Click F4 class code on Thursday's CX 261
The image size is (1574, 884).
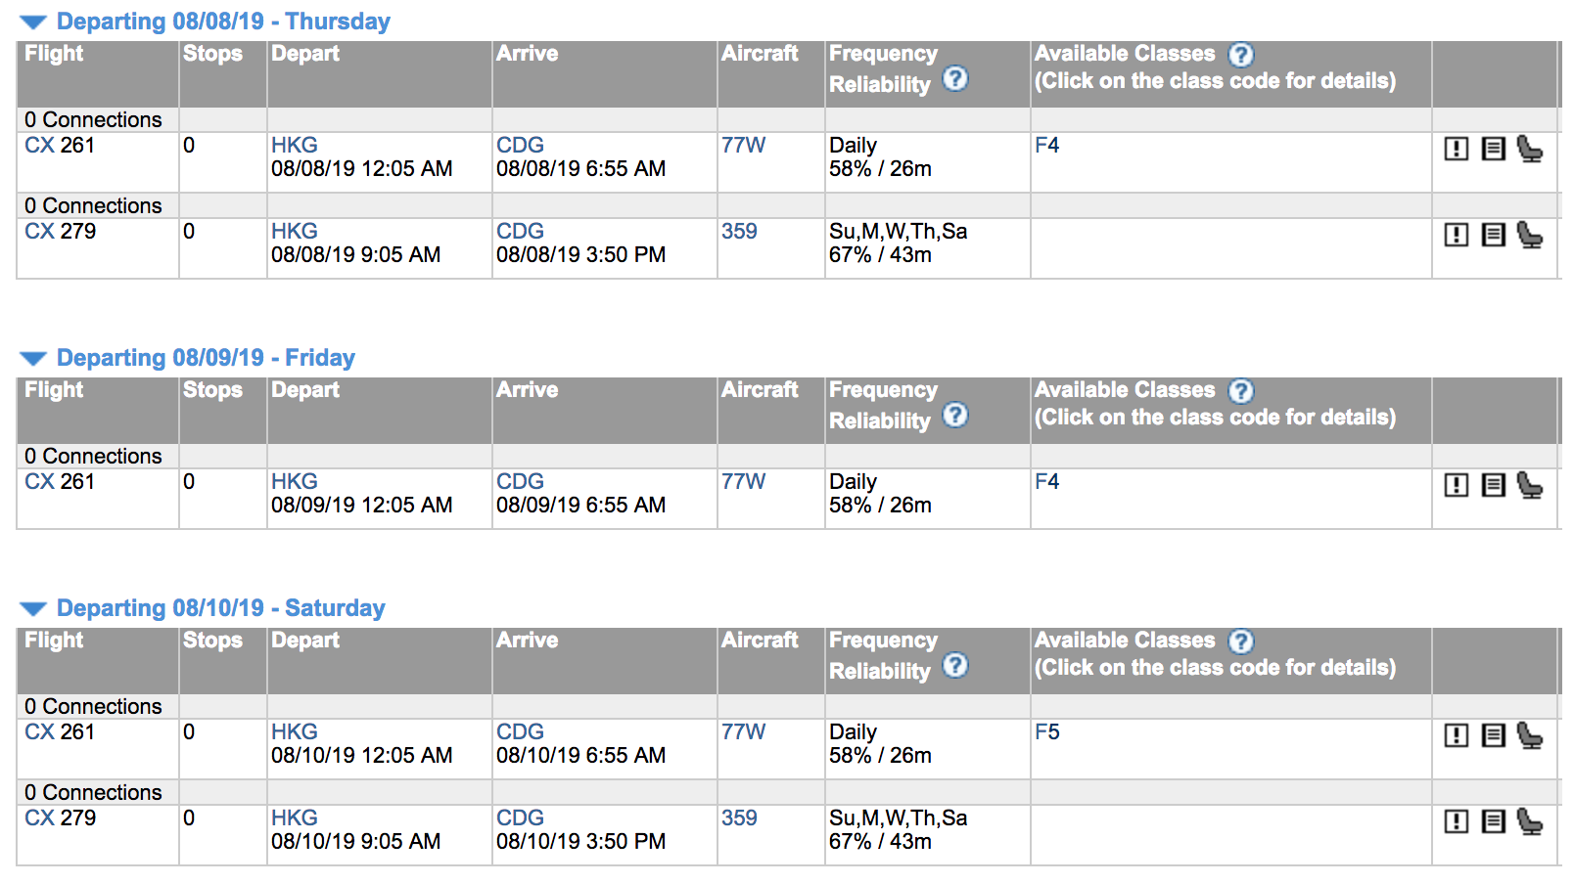1046,146
